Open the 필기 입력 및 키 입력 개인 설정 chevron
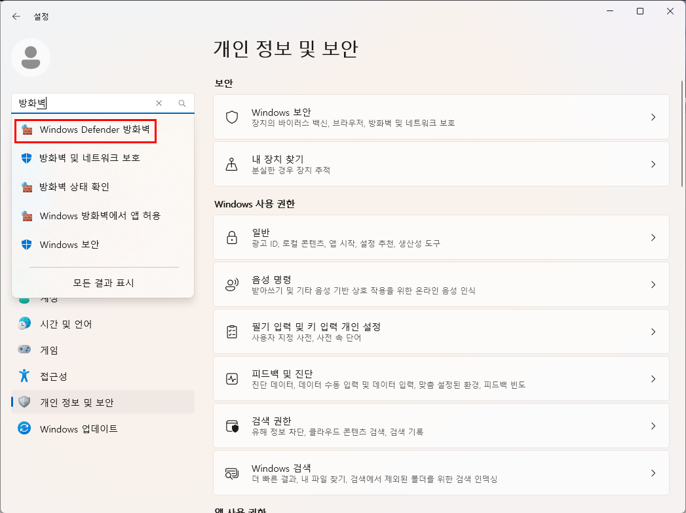686x513 pixels. [653, 332]
